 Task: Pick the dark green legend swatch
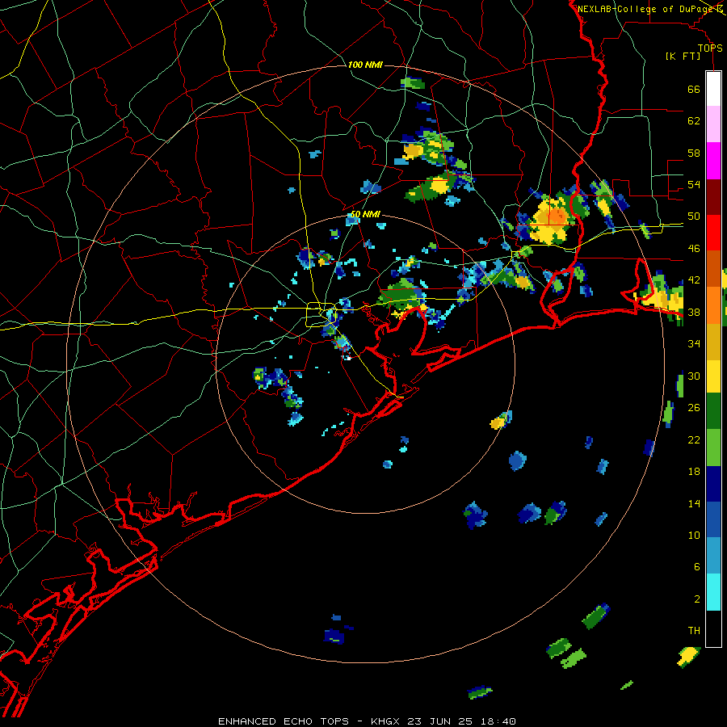713,411
